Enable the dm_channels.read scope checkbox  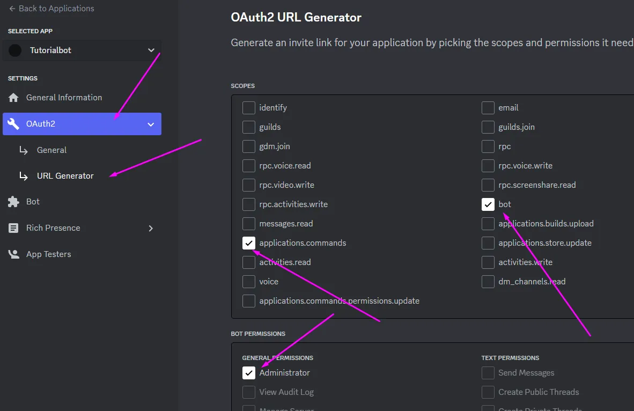click(488, 282)
